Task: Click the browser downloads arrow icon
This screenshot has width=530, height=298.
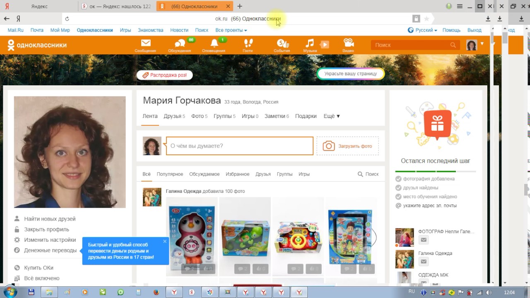Action: point(488,19)
